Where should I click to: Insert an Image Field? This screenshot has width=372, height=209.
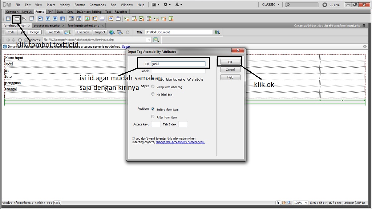[x=87, y=19]
